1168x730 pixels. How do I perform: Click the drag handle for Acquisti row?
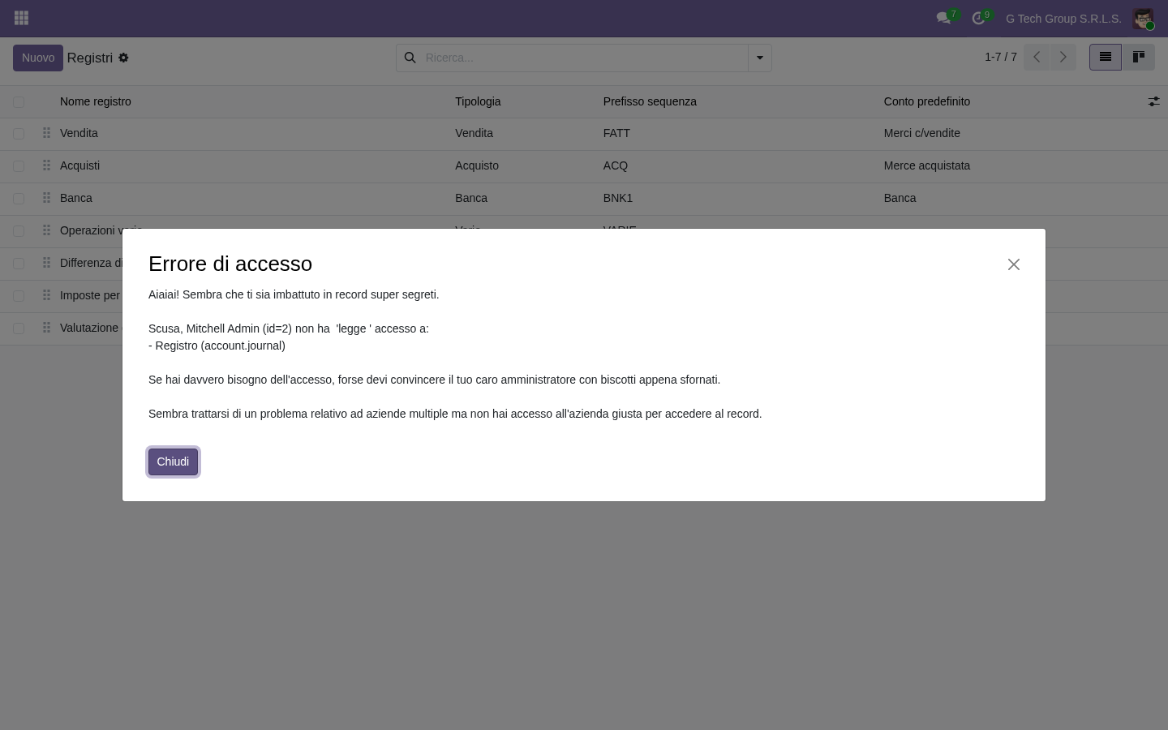click(x=46, y=165)
